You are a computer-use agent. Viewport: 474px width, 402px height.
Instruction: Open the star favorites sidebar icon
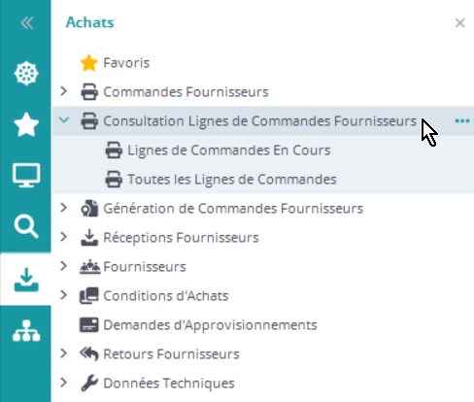point(26,124)
